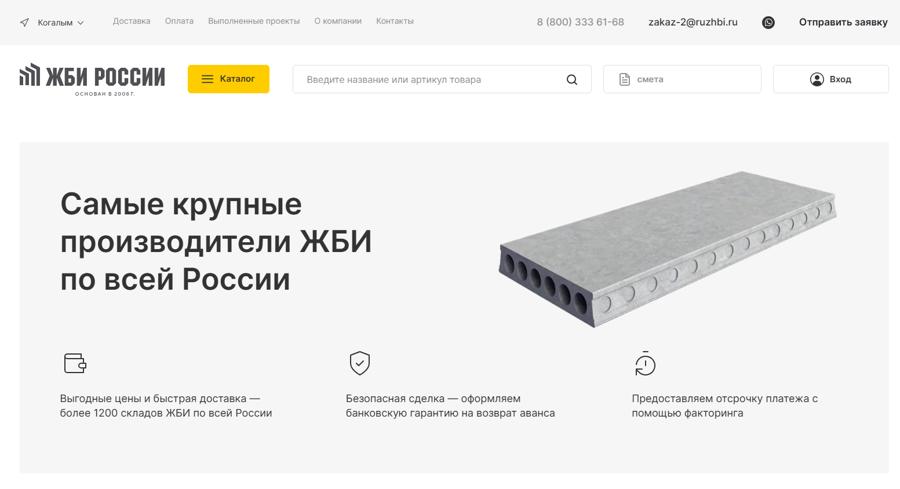
Task: Click the location arrow icon near Когалым
Action: (24, 23)
